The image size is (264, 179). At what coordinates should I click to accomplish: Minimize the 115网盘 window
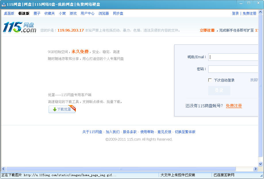coord(241,3)
